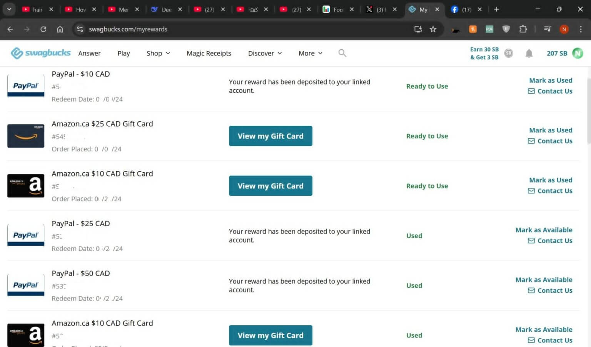Click the page vertical scrollbar
Viewport: 591px width, 347px height.
[x=589, y=112]
